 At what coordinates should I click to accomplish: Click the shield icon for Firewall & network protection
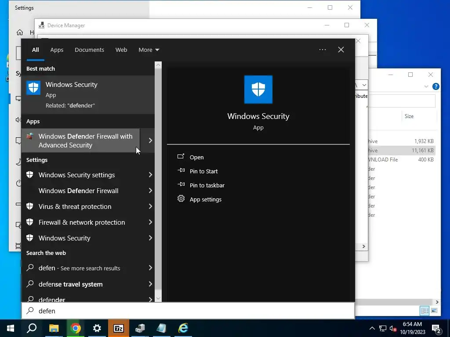coord(30,222)
